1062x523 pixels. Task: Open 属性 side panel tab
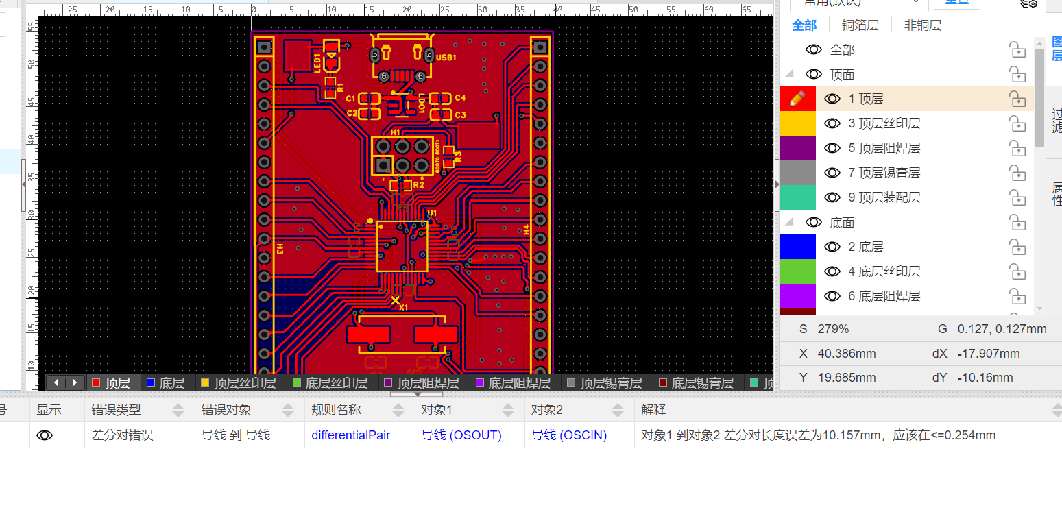point(1056,194)
